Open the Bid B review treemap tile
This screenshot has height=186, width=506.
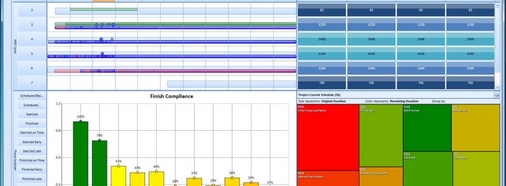pos(428,128)
